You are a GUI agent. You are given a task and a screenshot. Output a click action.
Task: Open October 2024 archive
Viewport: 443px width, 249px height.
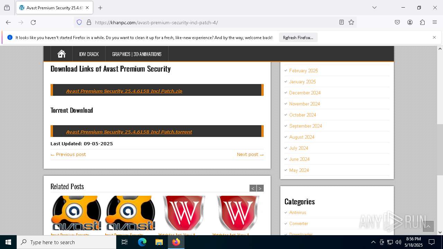[303, 115]
